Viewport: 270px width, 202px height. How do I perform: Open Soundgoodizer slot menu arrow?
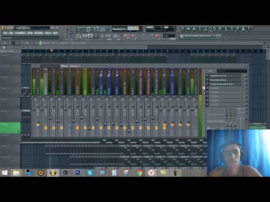[207, 80]
